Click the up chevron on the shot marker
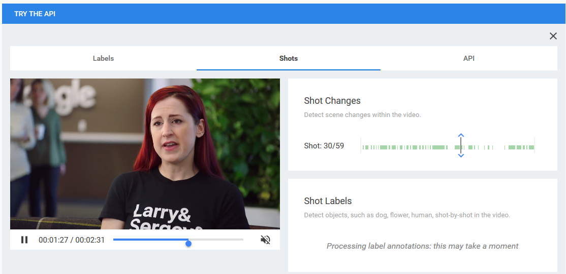The width and height of the screenshot is (566, 274). click(x=461, y=135)
